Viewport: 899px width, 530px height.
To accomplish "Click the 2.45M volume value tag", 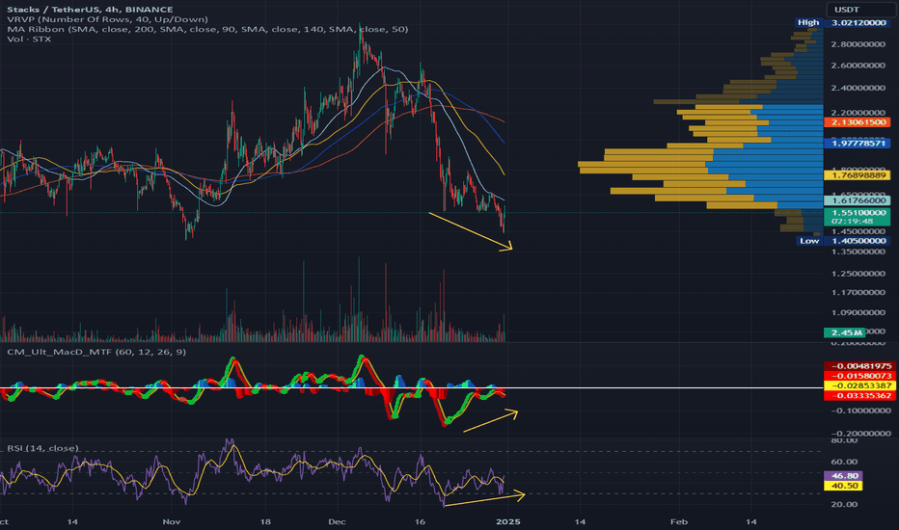I will pyautogui.click(x=844, y=332).
